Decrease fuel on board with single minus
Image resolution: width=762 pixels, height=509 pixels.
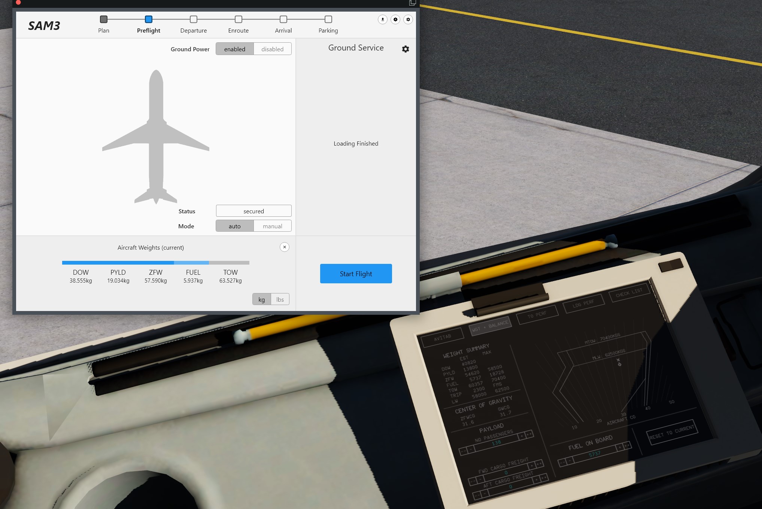coord(570,461)
